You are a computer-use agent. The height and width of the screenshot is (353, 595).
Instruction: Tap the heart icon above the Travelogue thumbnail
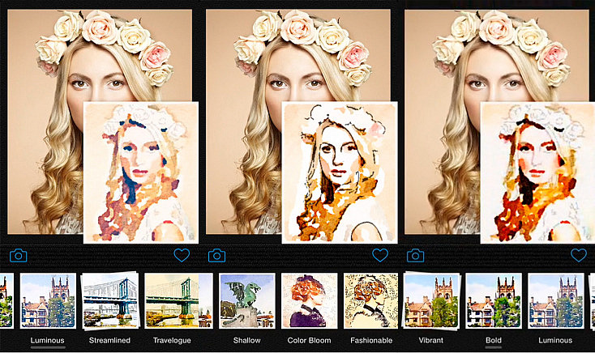(x=182, y=255)
